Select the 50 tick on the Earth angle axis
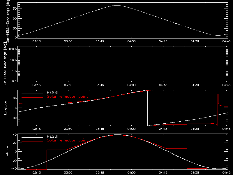 [x=15, y=28]
